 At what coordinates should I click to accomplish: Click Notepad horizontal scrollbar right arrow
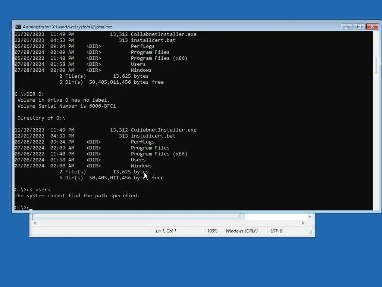[x=303, y=223]
